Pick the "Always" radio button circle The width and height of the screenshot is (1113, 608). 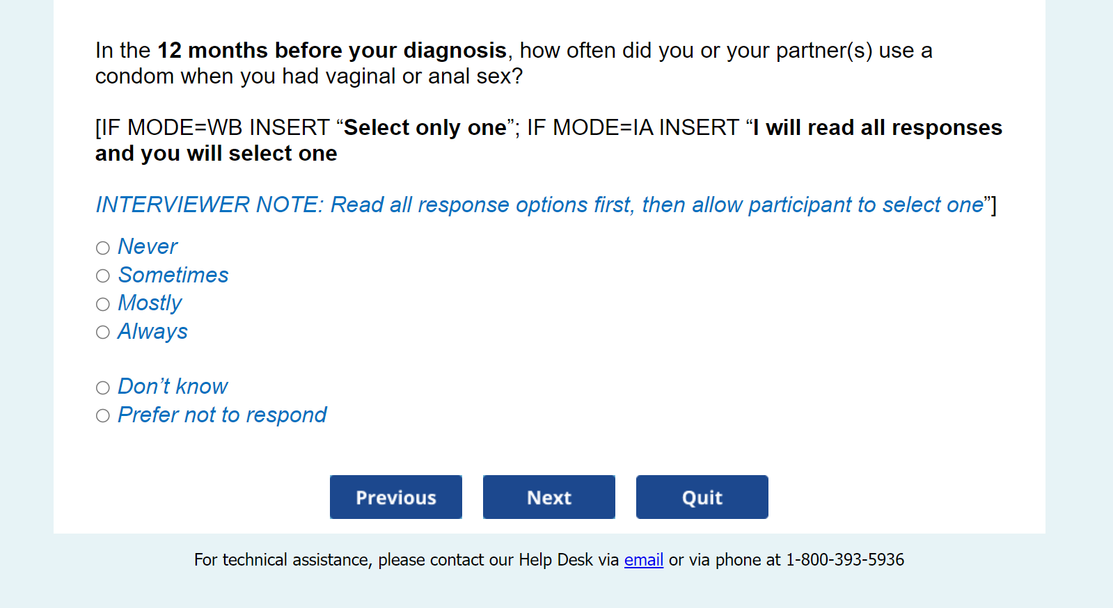[x=103, y=333]
